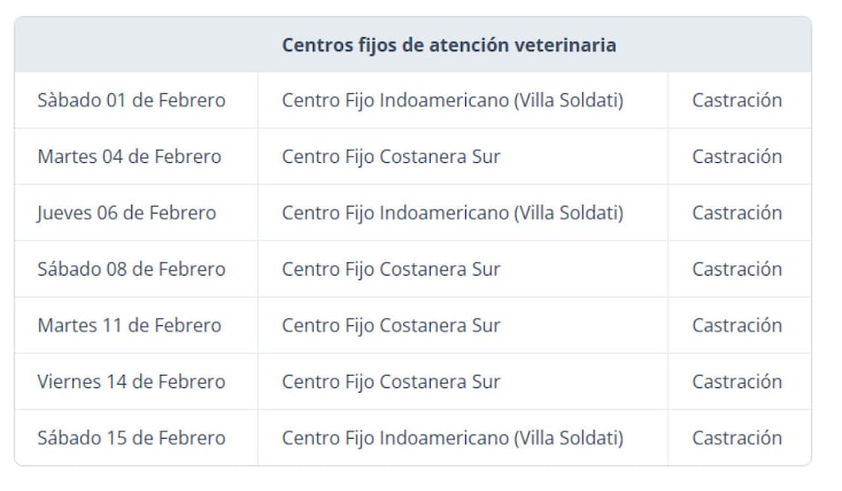
Task: Click the 'Viernes 14 de Febrero' date cell
Action: point(131,382)
